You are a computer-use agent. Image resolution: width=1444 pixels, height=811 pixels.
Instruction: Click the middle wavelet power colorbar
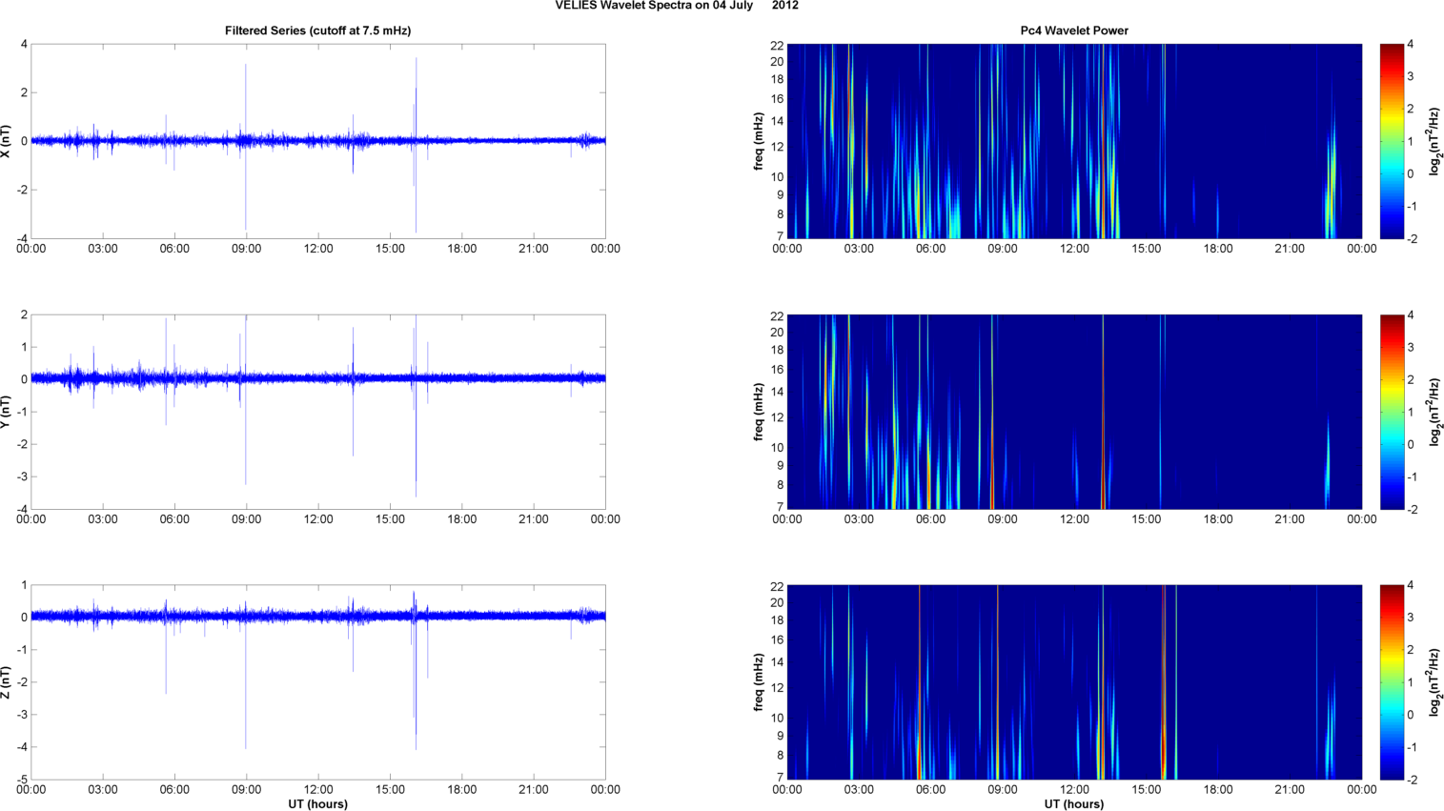point(1392,412)
